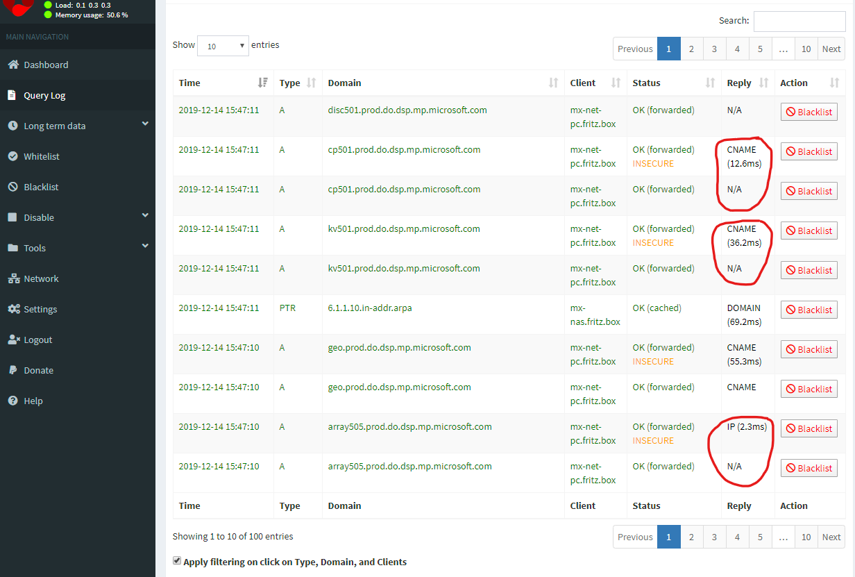
Task: Click the Network icon in sidebar
Action: click(13, 278)
